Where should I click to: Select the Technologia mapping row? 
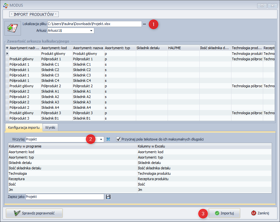(x=72, y=173)
